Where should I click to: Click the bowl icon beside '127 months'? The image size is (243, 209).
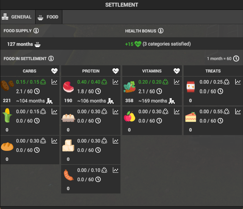coord(38,44)
